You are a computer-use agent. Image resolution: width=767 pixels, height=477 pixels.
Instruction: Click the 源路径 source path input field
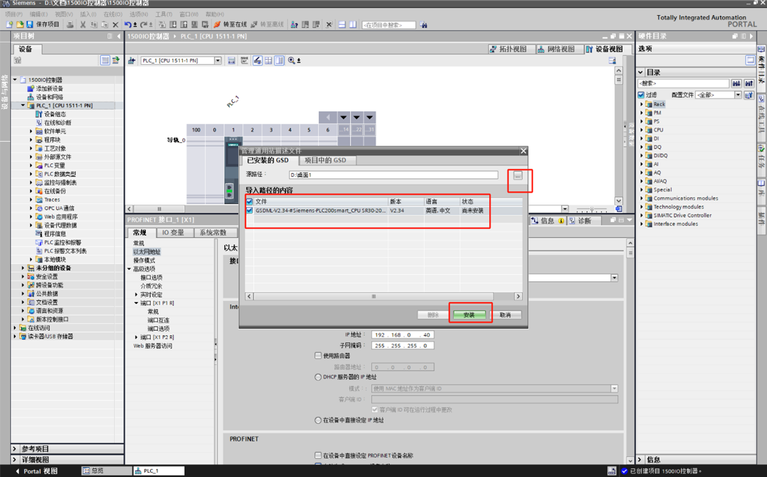393,175
